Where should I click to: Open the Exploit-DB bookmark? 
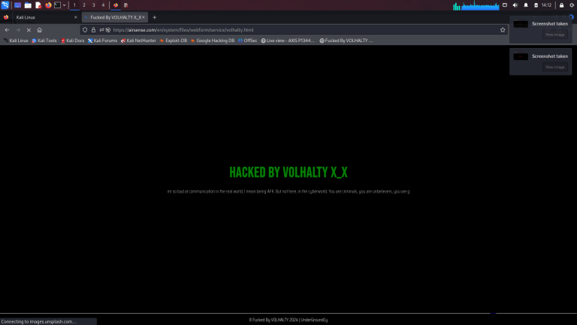[174, 41]
